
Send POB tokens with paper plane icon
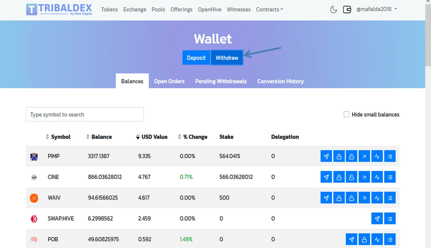(352, 240)
